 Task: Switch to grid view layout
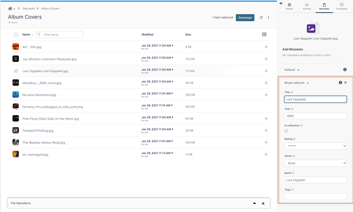pyautogui.click(x=264, y=34)
